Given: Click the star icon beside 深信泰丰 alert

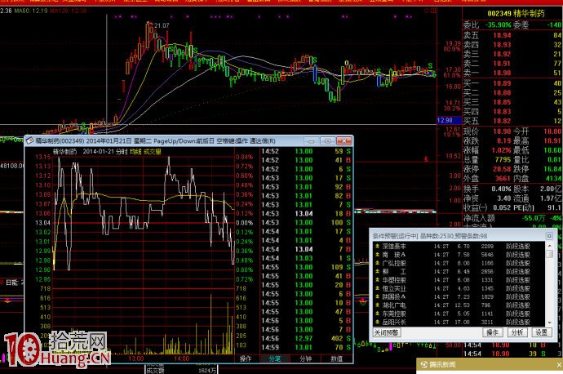Looking at the screenshot, I should (x=377, y=246).
